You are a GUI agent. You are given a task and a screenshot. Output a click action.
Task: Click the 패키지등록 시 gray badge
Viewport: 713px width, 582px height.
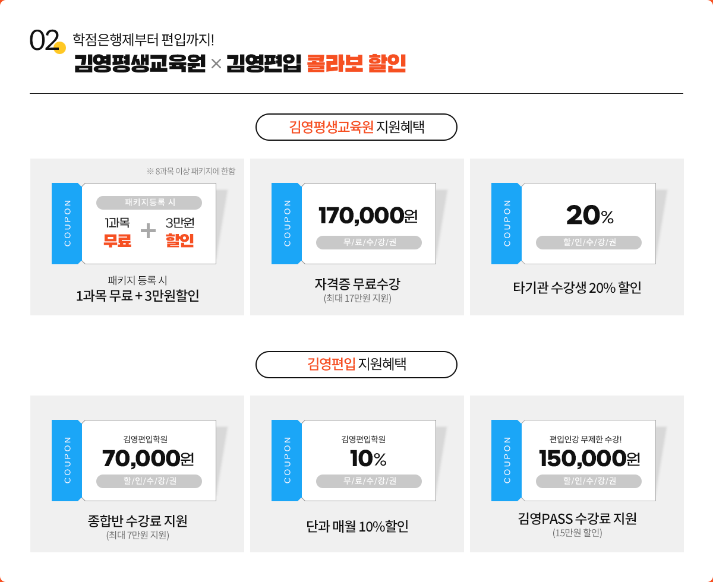point(149,203)
